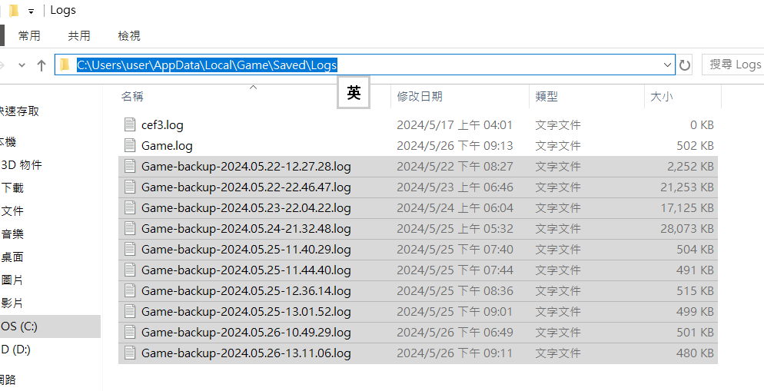Sort by 名稱 column header
Viewport: 764px width, 391px height.
point(132,97)
